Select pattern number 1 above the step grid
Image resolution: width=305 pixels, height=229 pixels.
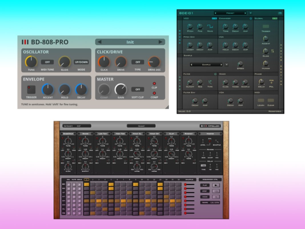click(86, 179)
